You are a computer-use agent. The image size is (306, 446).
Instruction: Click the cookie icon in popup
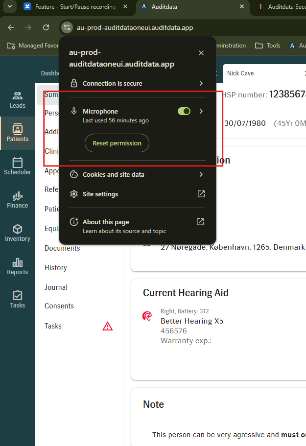click(74, 174)
